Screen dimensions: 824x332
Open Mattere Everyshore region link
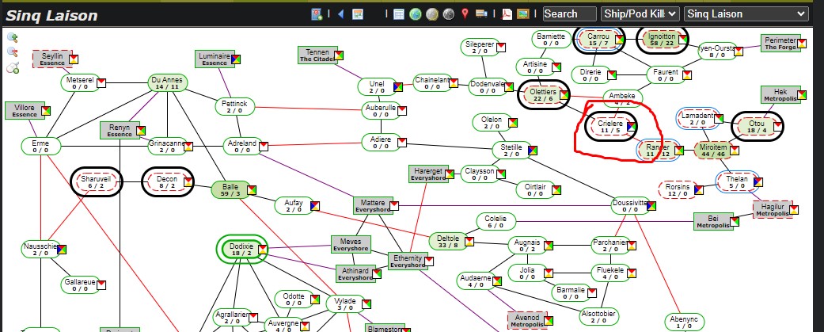click(373, 206)
